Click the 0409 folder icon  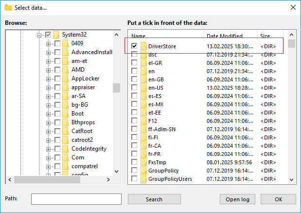pos(65,43)
